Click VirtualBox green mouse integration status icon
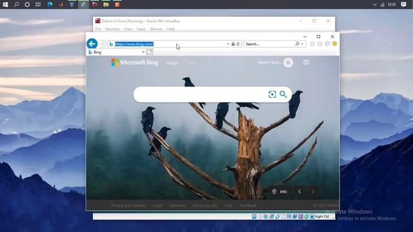 point(307,217)
